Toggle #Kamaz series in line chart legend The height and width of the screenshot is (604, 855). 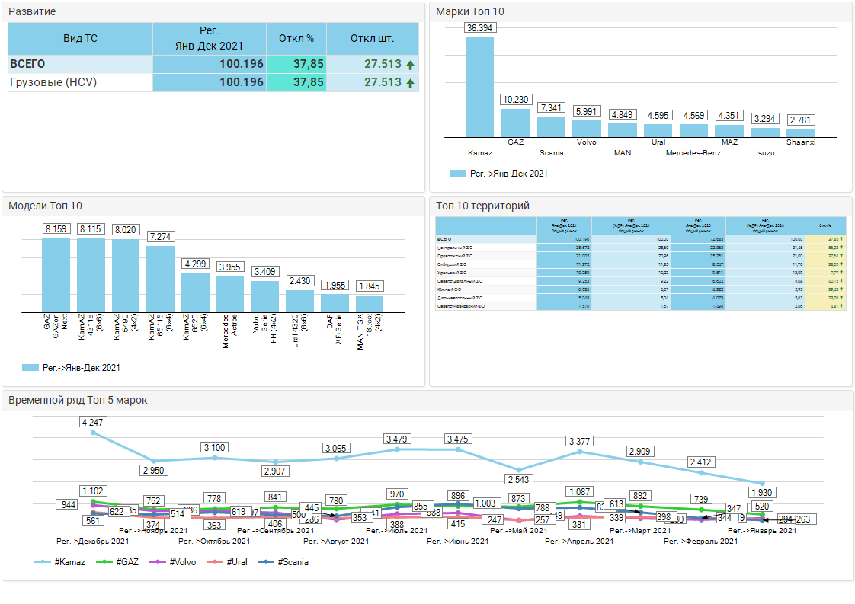coord(60,561)
